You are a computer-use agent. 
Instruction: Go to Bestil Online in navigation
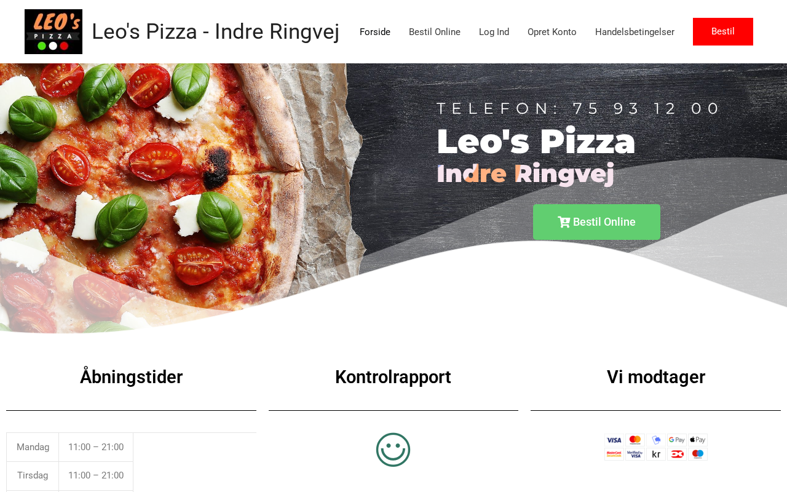coord(435,32)
